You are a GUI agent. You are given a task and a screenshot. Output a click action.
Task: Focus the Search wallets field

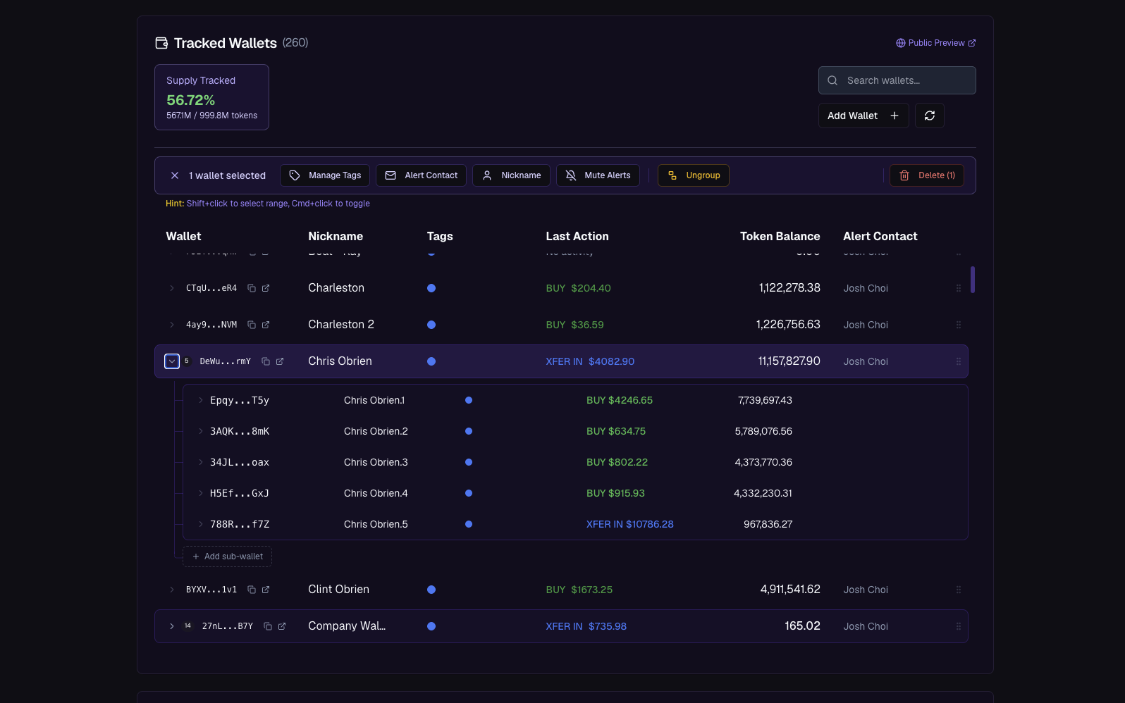click(897, 80)
